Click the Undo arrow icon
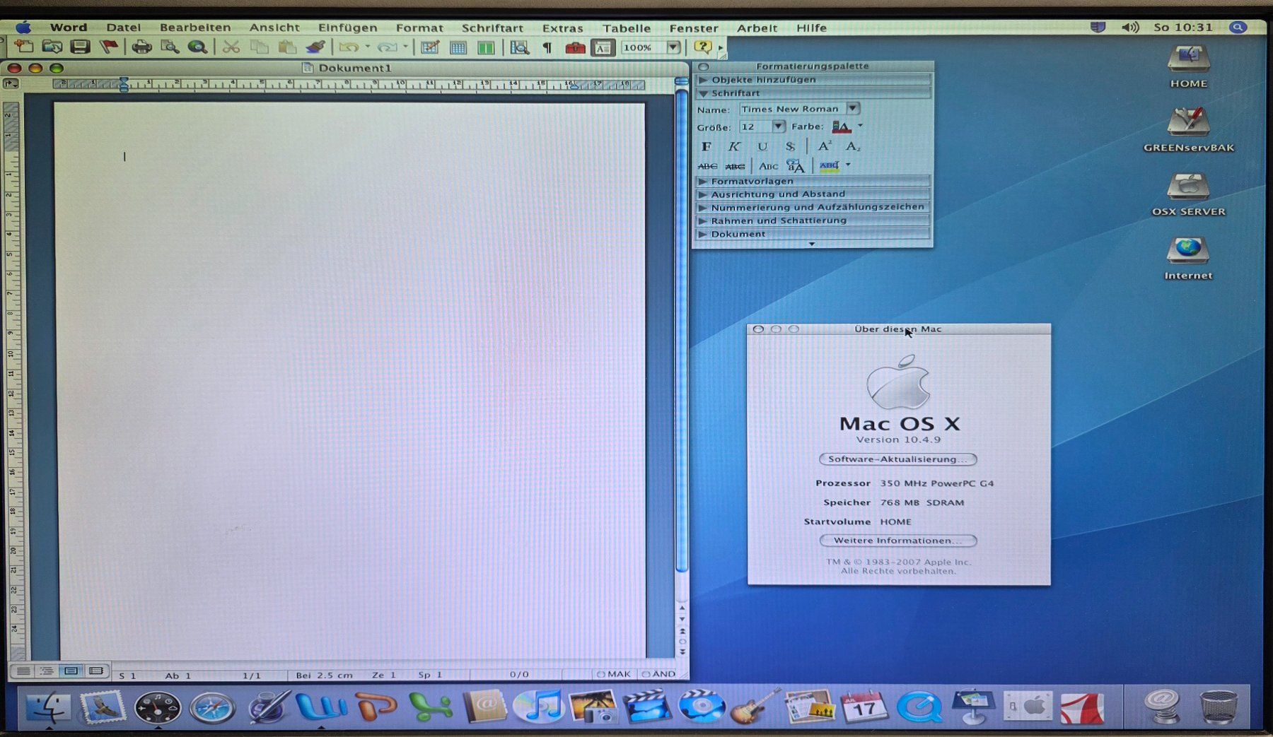Screen dimensions: 1273x737 tap(348, 47)
